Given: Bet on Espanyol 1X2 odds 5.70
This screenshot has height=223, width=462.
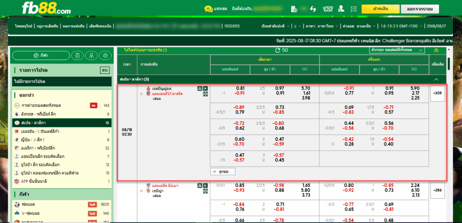Looking at the screenshot, I should [306, 88].
